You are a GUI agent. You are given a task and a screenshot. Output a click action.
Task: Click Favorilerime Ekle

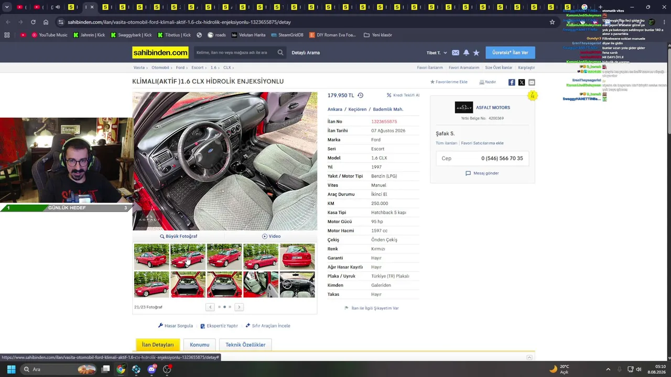click(449, 82)
